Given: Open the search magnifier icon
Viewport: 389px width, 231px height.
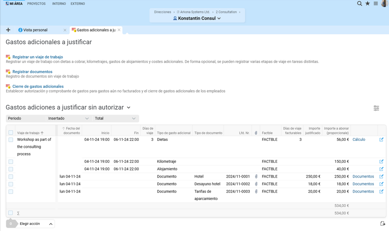Looking at the screenshot, I should 359,3.
